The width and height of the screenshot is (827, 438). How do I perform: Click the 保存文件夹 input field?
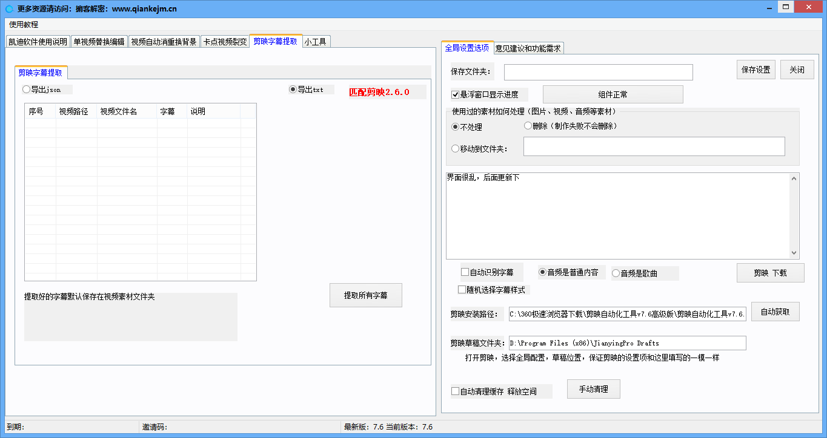(599, 72)
